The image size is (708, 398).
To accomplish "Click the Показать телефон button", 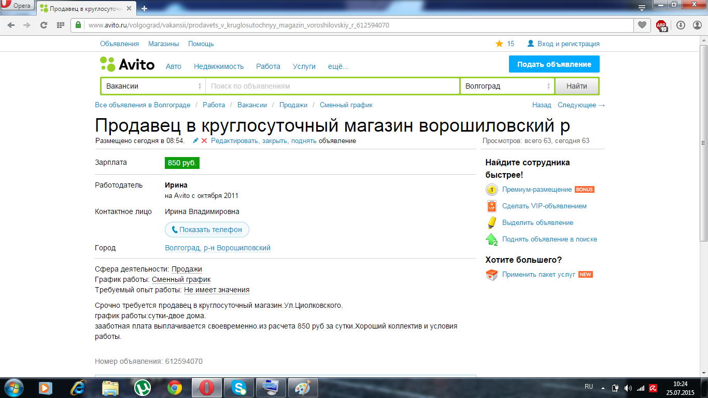I will 207,230.
